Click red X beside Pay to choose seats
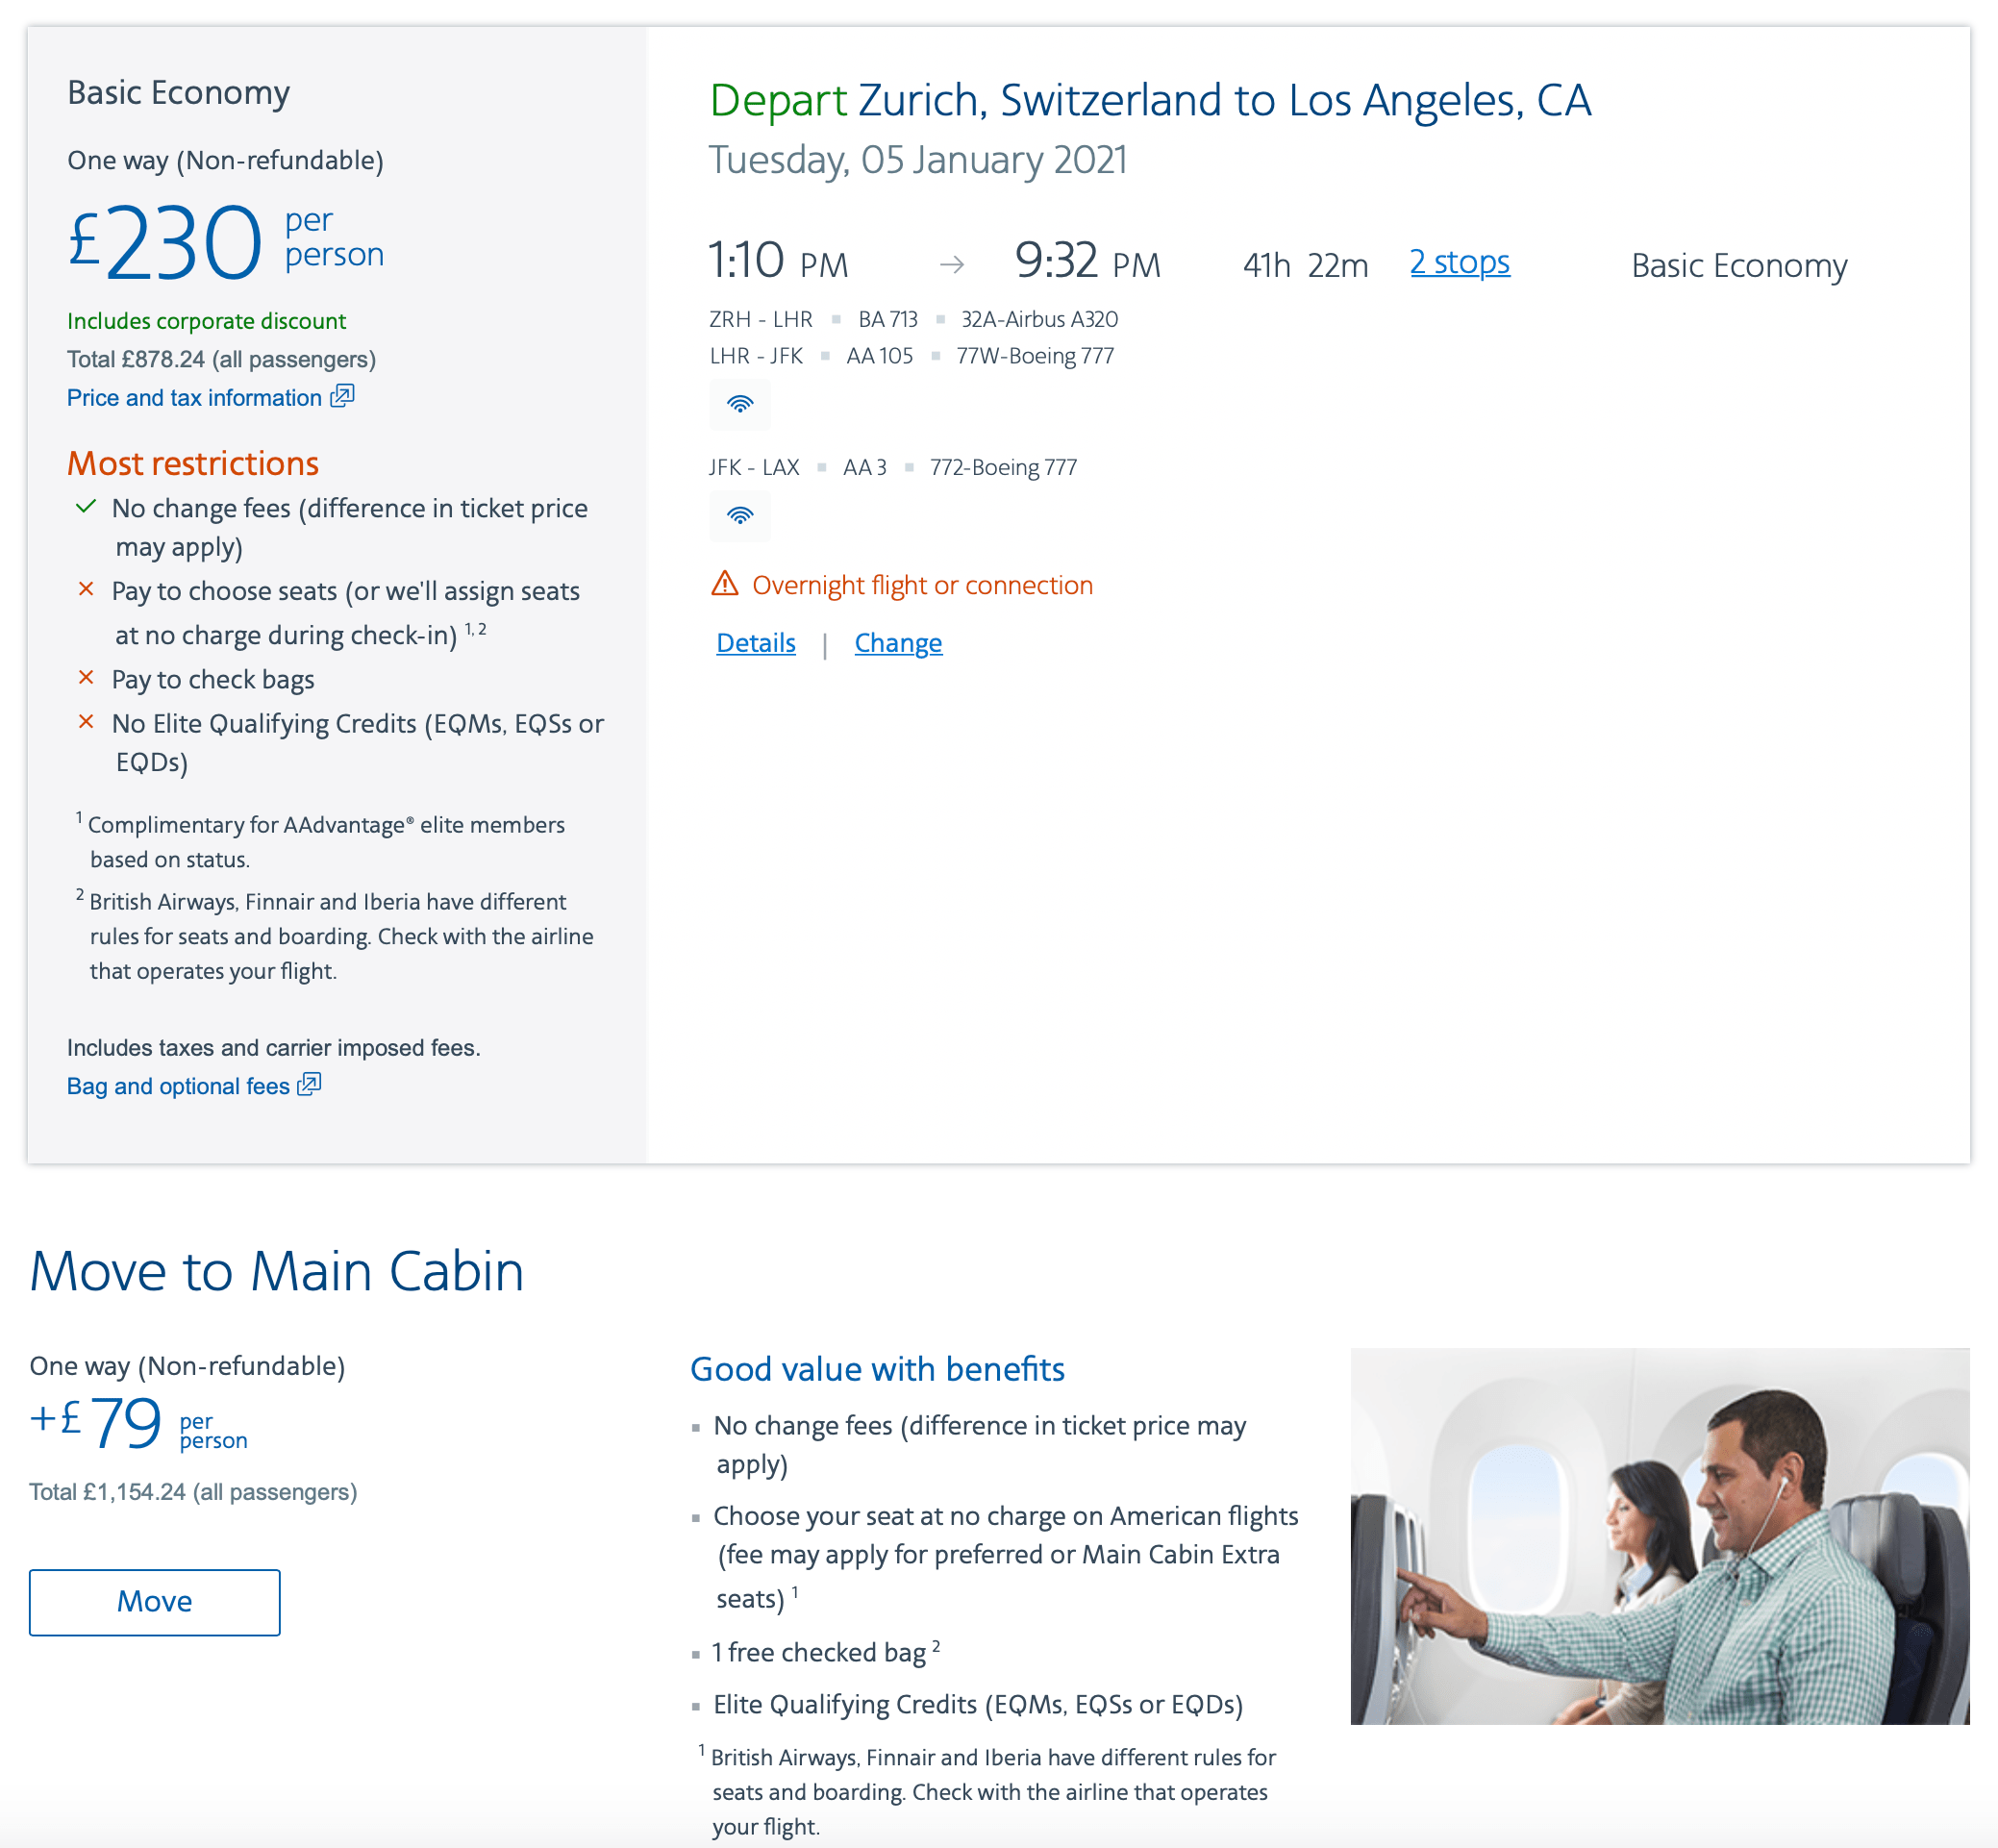This screenshot has width=1998, height=1848. tap(86, 590)
